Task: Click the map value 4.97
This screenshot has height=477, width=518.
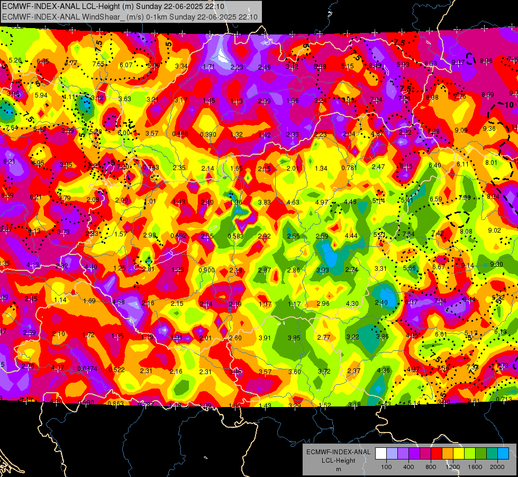Action: [322, 202]
